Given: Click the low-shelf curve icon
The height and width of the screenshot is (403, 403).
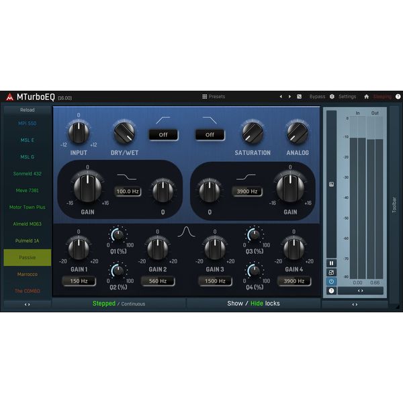Looking at the screenshot, I should click(127, 177).
